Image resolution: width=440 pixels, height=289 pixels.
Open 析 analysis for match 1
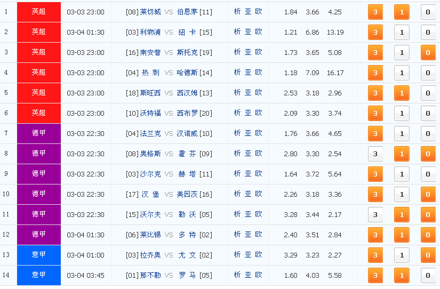pos(237,12)
